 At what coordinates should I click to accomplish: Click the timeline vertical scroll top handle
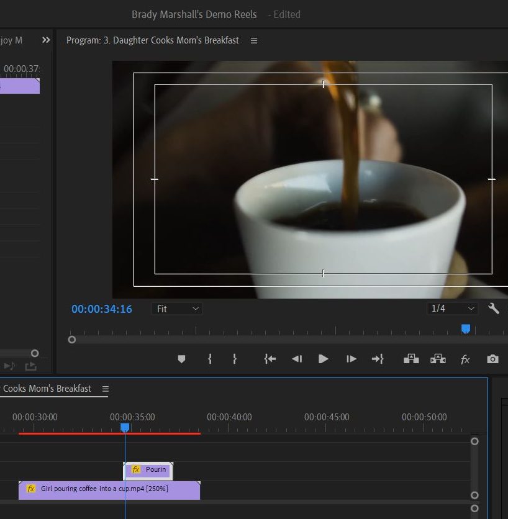(x=474, y=441)
